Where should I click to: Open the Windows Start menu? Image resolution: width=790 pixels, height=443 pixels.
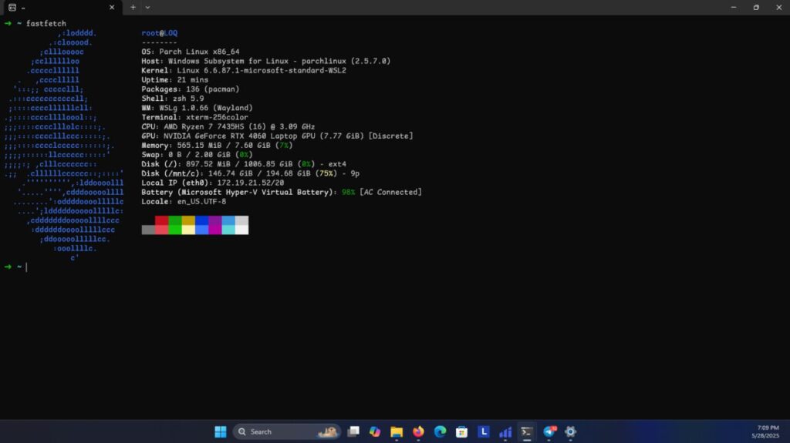coord(220,431)
